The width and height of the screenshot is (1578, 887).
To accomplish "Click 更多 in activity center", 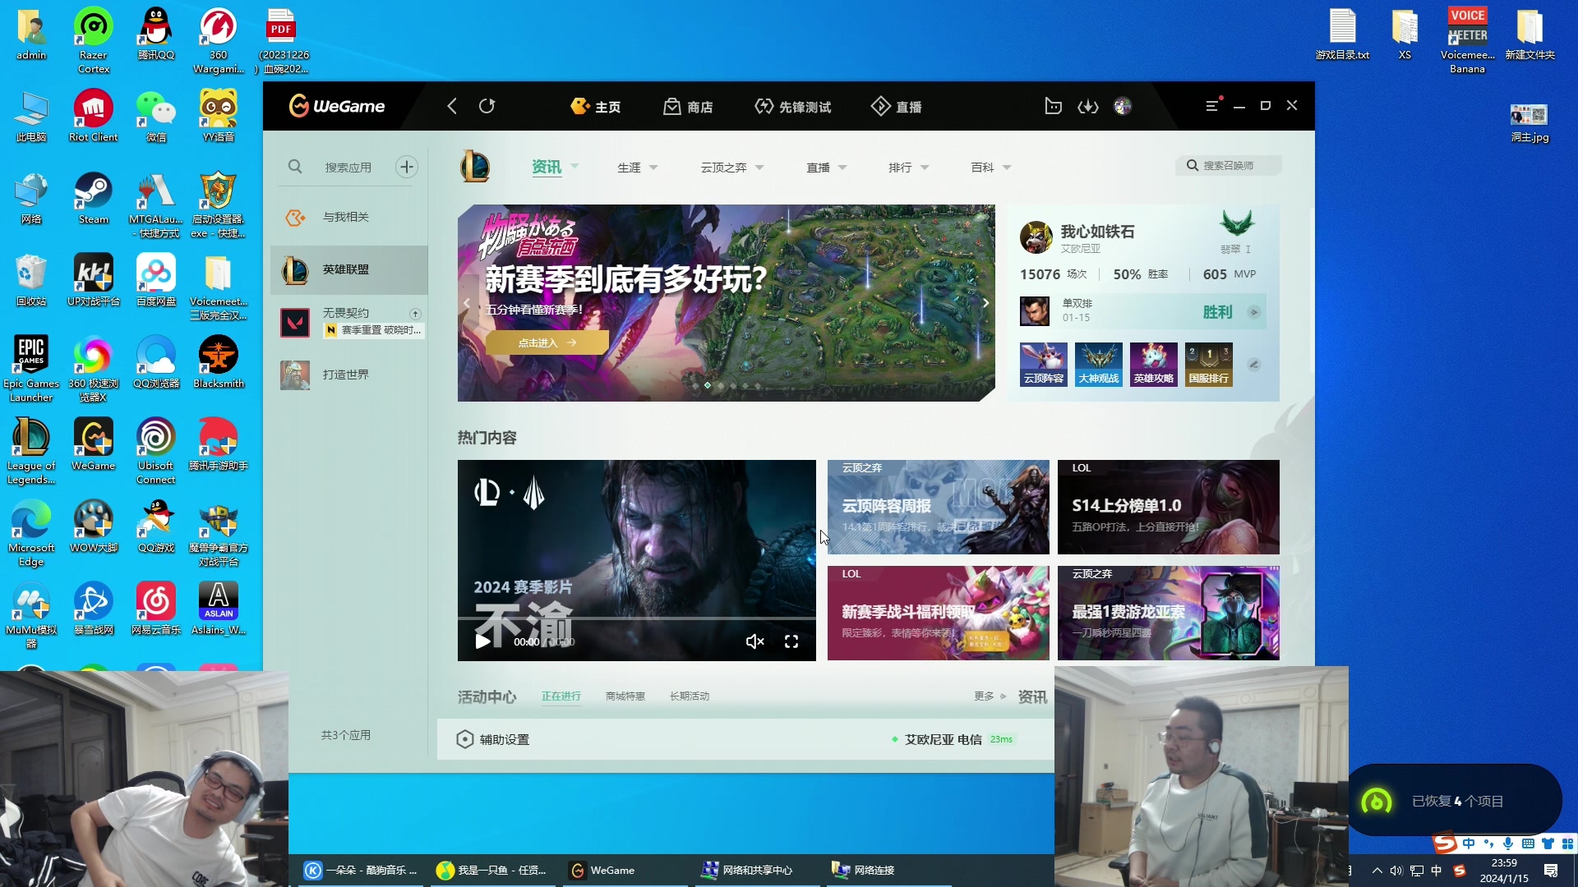I will click(x=990, y=696).
